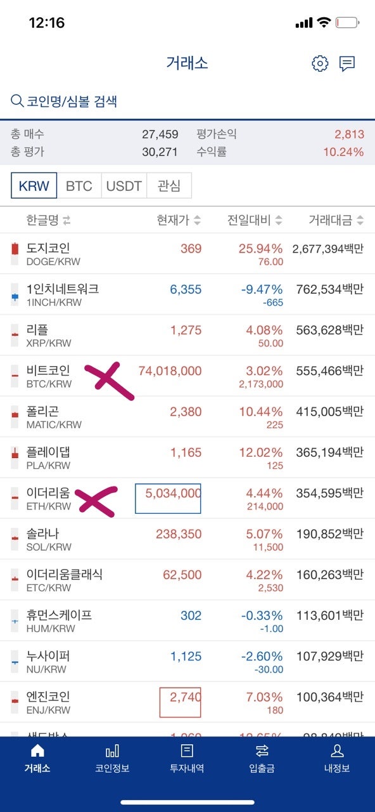Sort by 전일대비 column arrows

[x=279, y=221]
